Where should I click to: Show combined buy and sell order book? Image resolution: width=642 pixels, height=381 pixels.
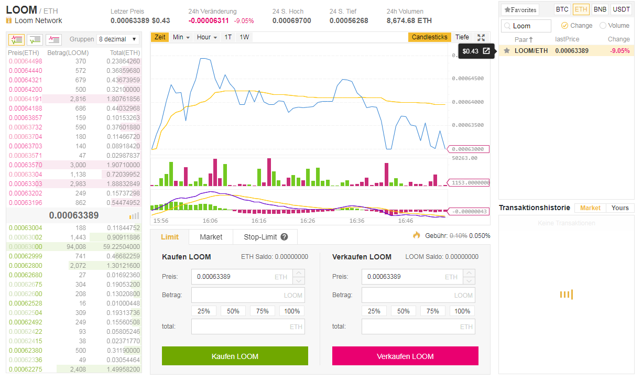click(16, 39)
